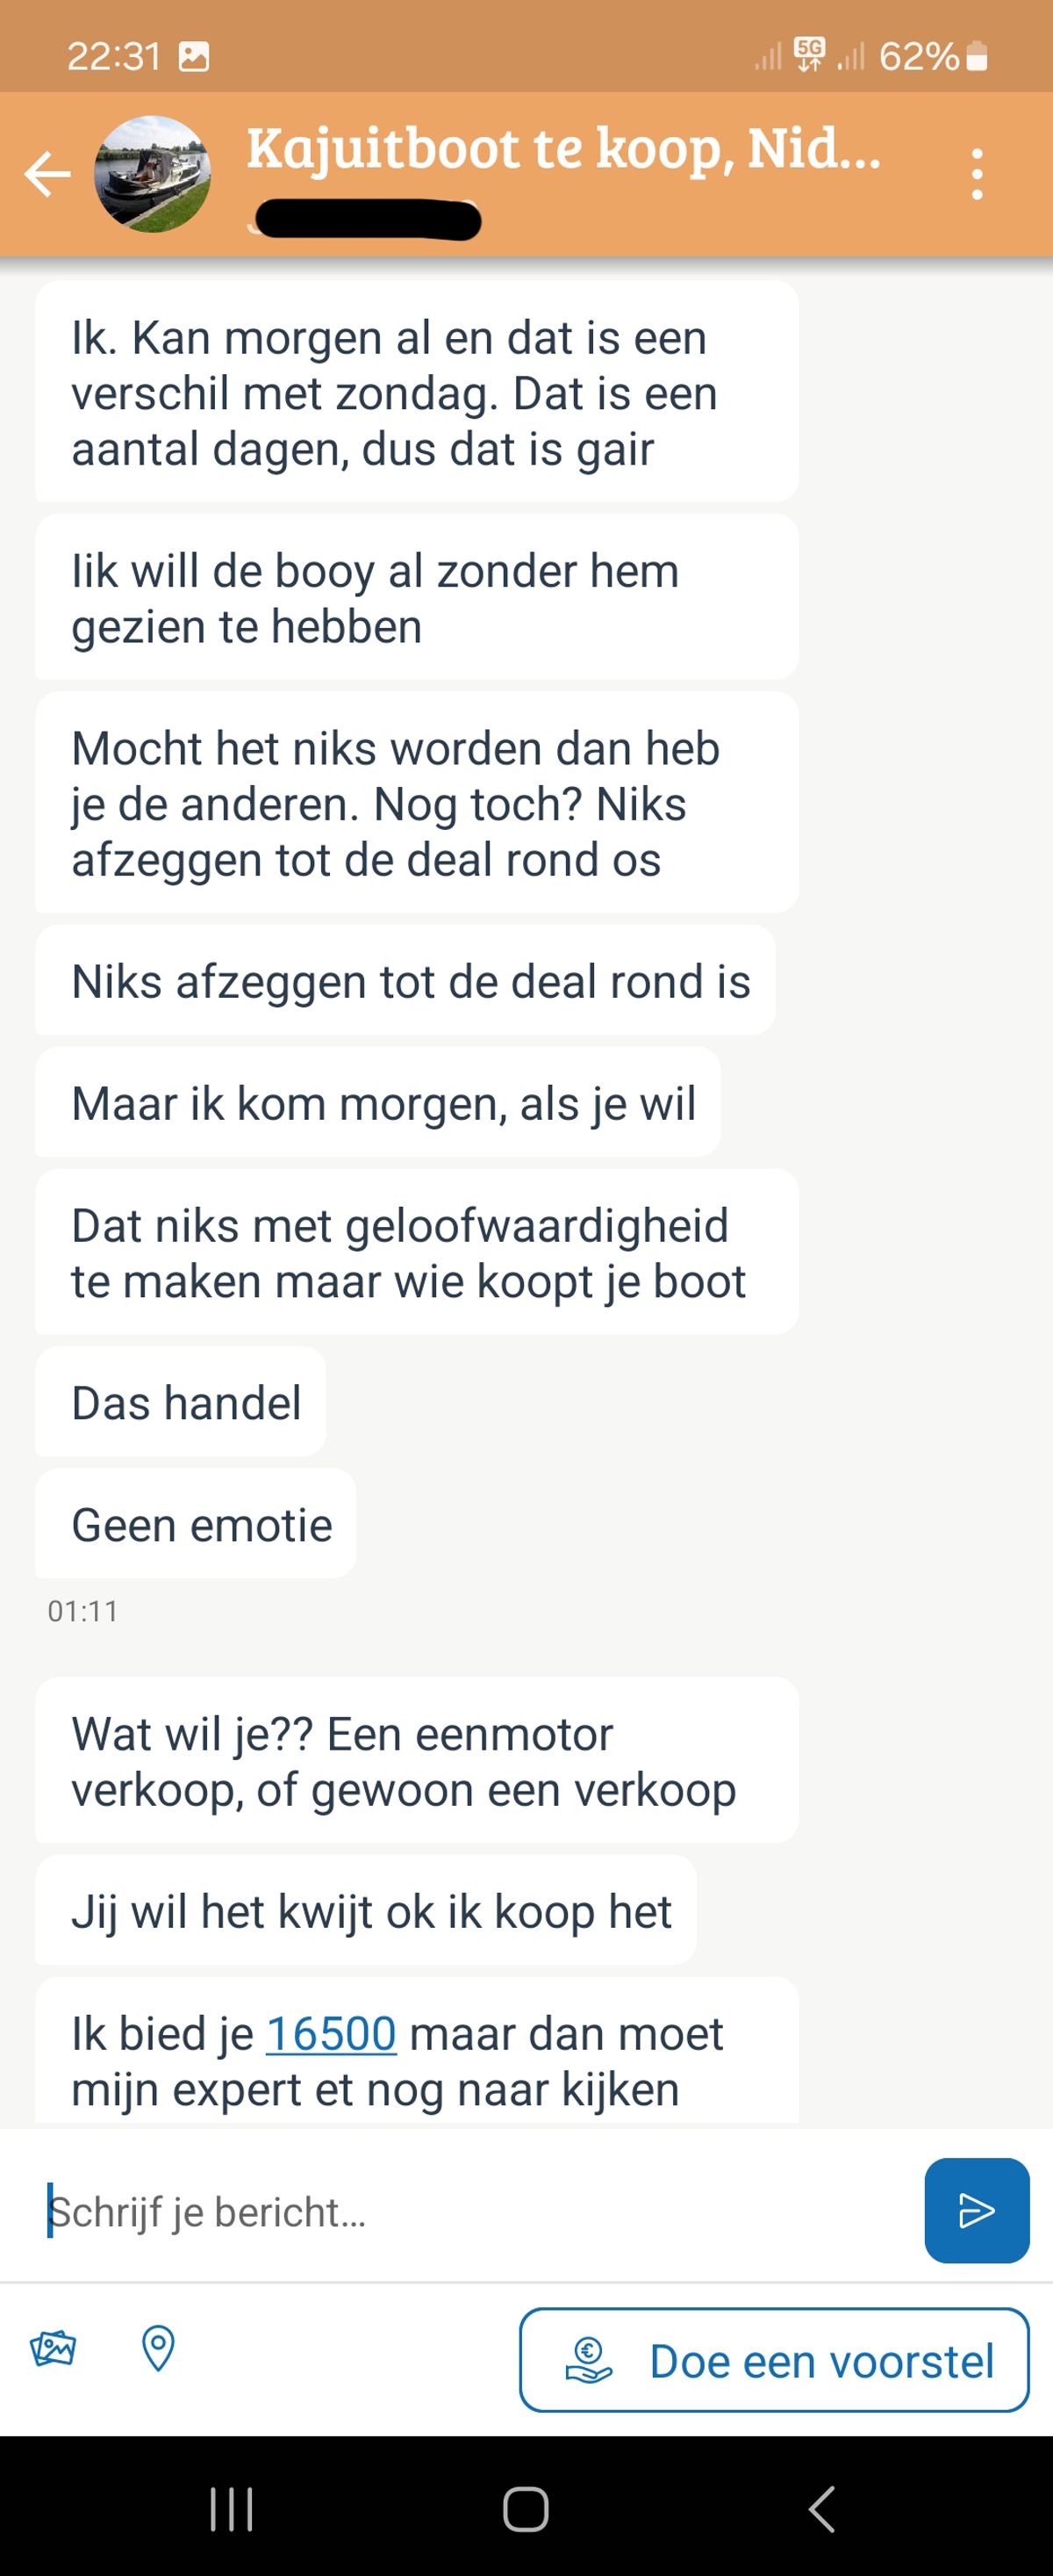Tap Android back navigation chevron

pos(821,2509)
